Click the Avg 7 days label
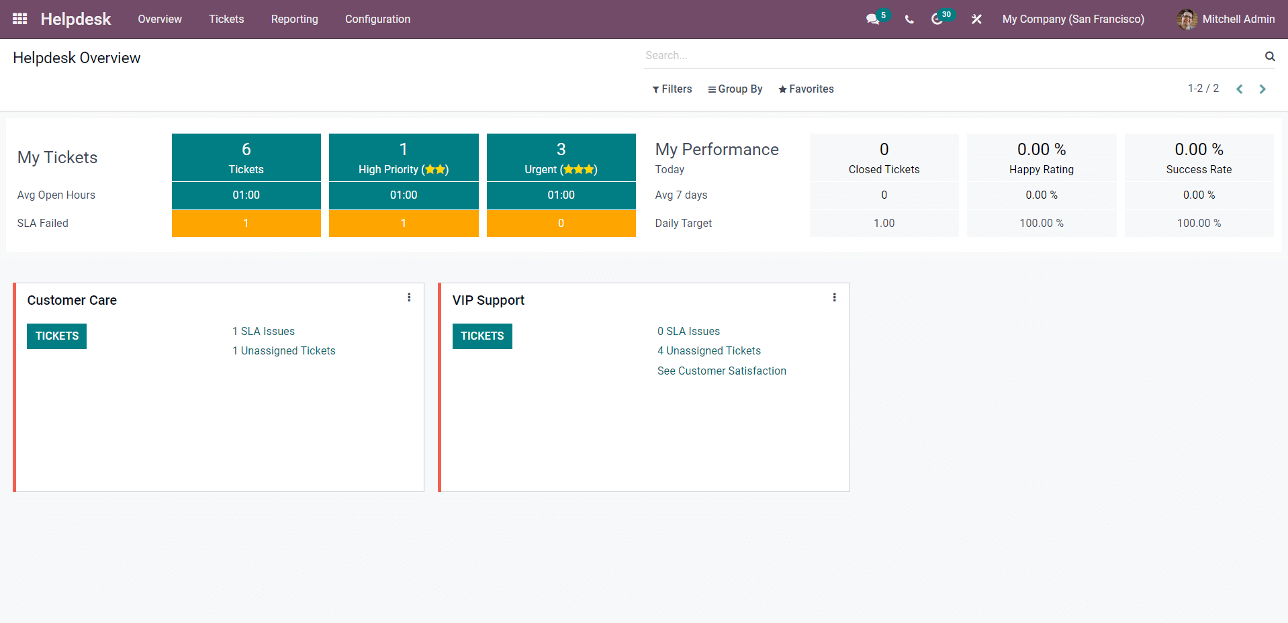This screenshot has height=623, width=1288. click(682, 195)
